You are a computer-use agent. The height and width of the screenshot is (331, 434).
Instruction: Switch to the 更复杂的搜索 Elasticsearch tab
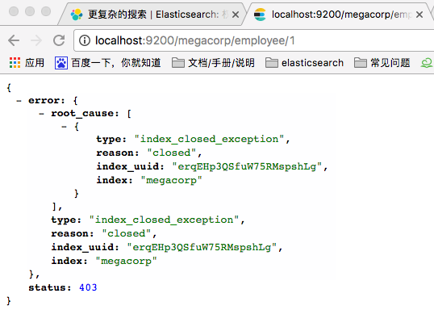[152, 15]
